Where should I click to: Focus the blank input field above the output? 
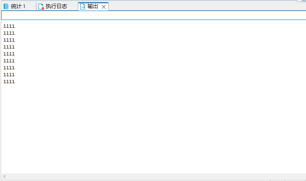[153, 15]
